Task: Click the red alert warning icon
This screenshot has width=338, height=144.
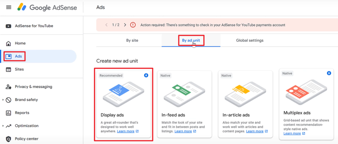Action: [x=133, y=25]
